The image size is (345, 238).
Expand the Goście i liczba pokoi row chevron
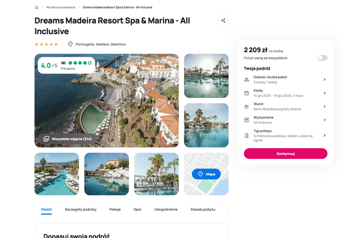coord(325,80)
